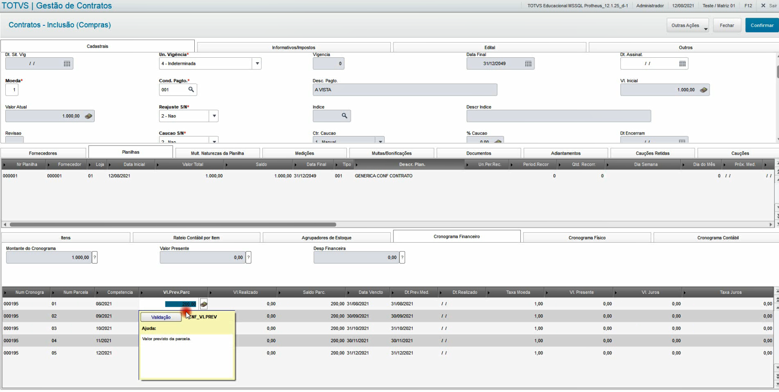The image size is (779, 392).
Task: Open the Fornecedores tab
Action: click(x=43, y=153)
